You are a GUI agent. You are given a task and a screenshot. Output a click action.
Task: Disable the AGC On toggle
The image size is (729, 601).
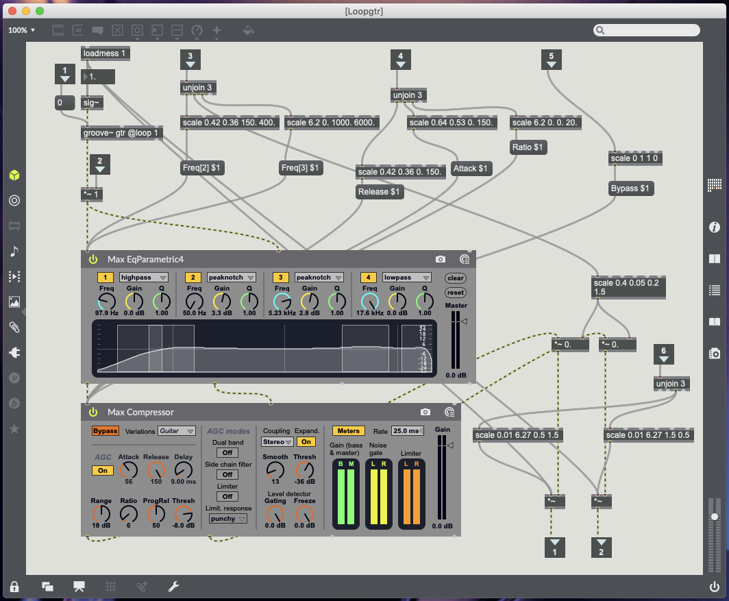[102, 471]
